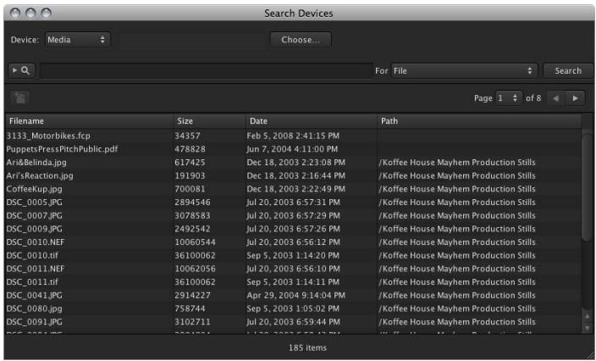The height and width of the screenshot is (361, 596).
Task: Select the DSC_0009.JPG file
Action: pyautogui.click(x=34, y=229)
